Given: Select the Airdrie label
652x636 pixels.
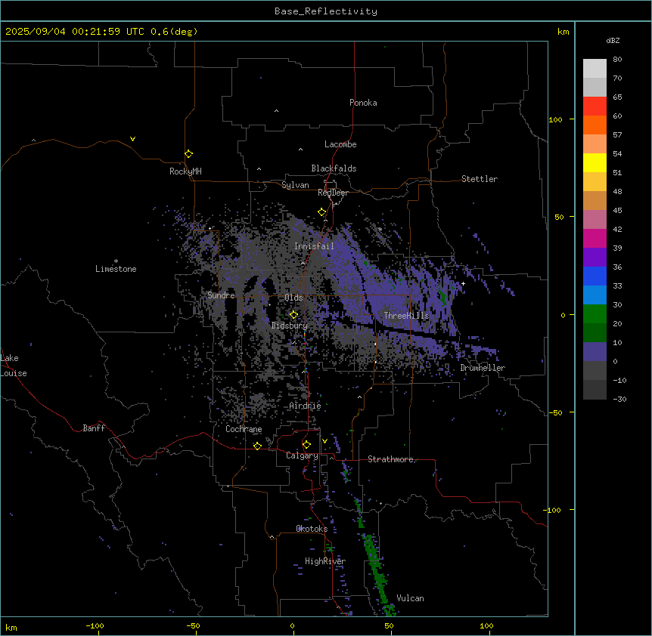Looking at the screenshot, I should click(x=306, y=406).
